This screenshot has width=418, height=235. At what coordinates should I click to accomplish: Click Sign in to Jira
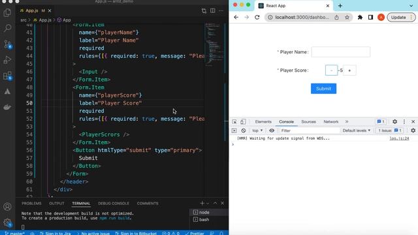click(x=55, y=233)
